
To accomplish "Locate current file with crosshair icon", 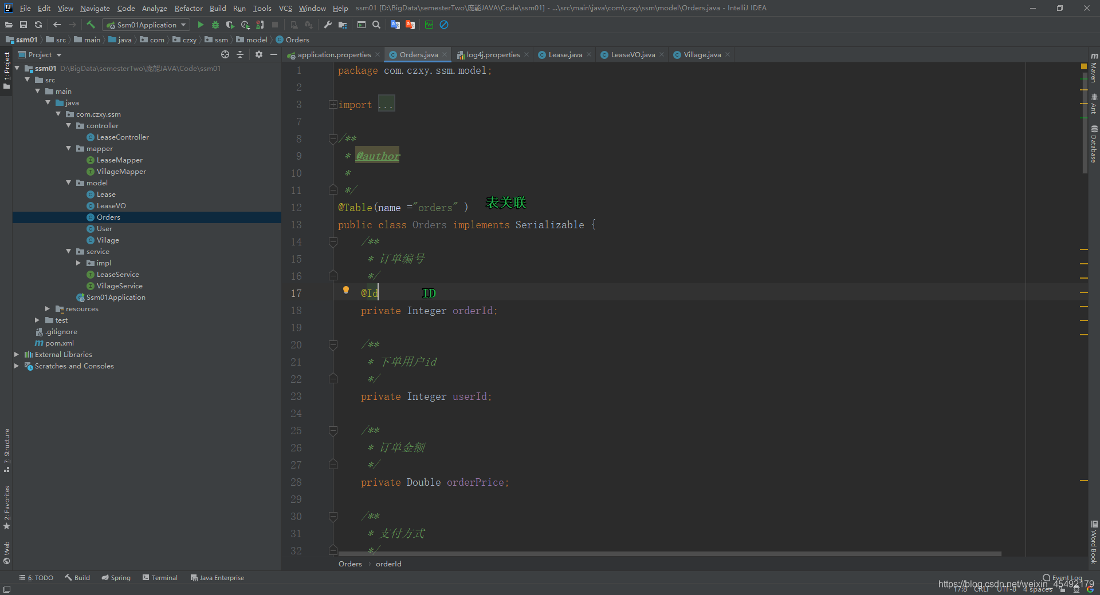I will click(225, 54).
